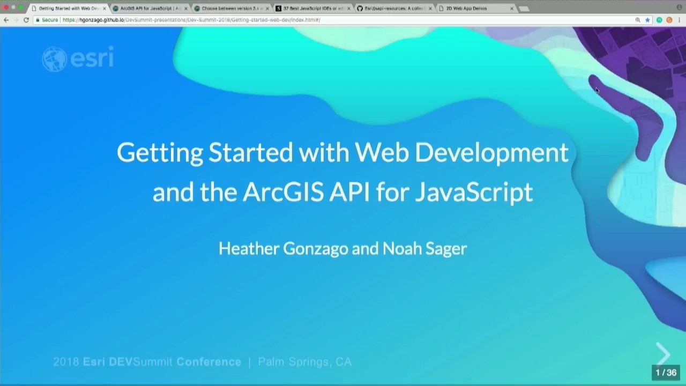Close the Getting Started with Web Dev tab
The width and height of the screenshot is (686, 386).
click(x=105, y=9)
